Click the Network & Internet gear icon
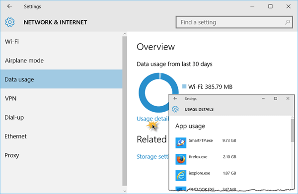The image size is (298, 194). [10, 22]
